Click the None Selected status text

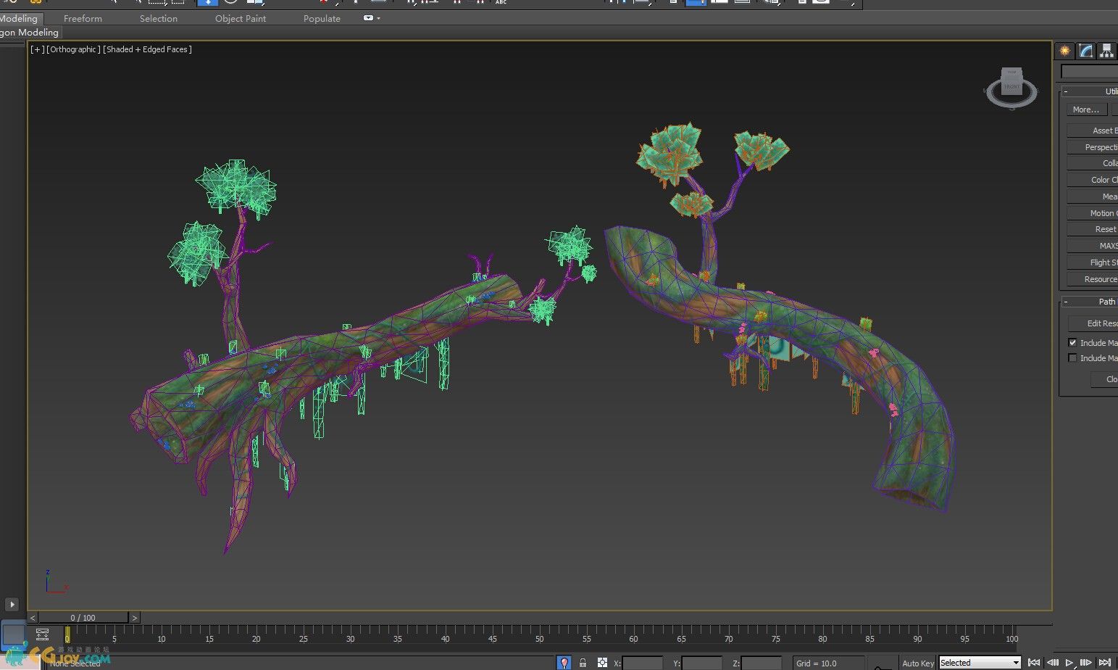[75, 663]
